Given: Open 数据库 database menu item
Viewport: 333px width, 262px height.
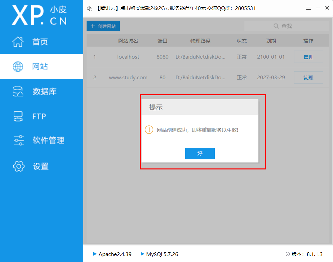Looking at the screenshot, I should pos(44,92).
